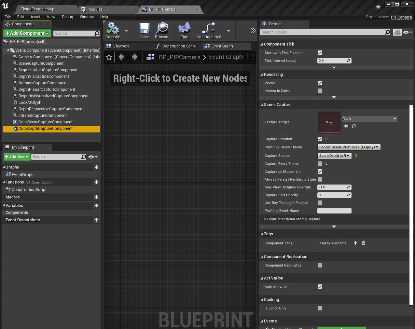This screenshot has width=415, height=329.
Task: Open the Find tool
Action: pos(185,31)
